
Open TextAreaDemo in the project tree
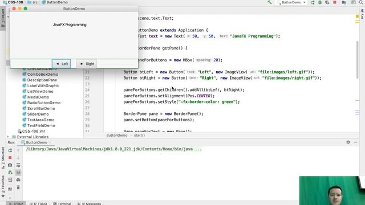tap(40, 120)
